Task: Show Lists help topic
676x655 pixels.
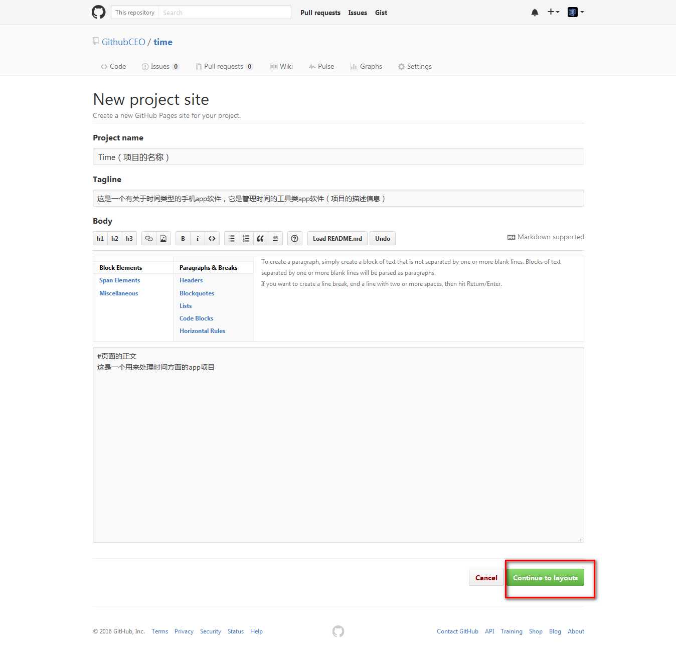Action: click(186, 306)
